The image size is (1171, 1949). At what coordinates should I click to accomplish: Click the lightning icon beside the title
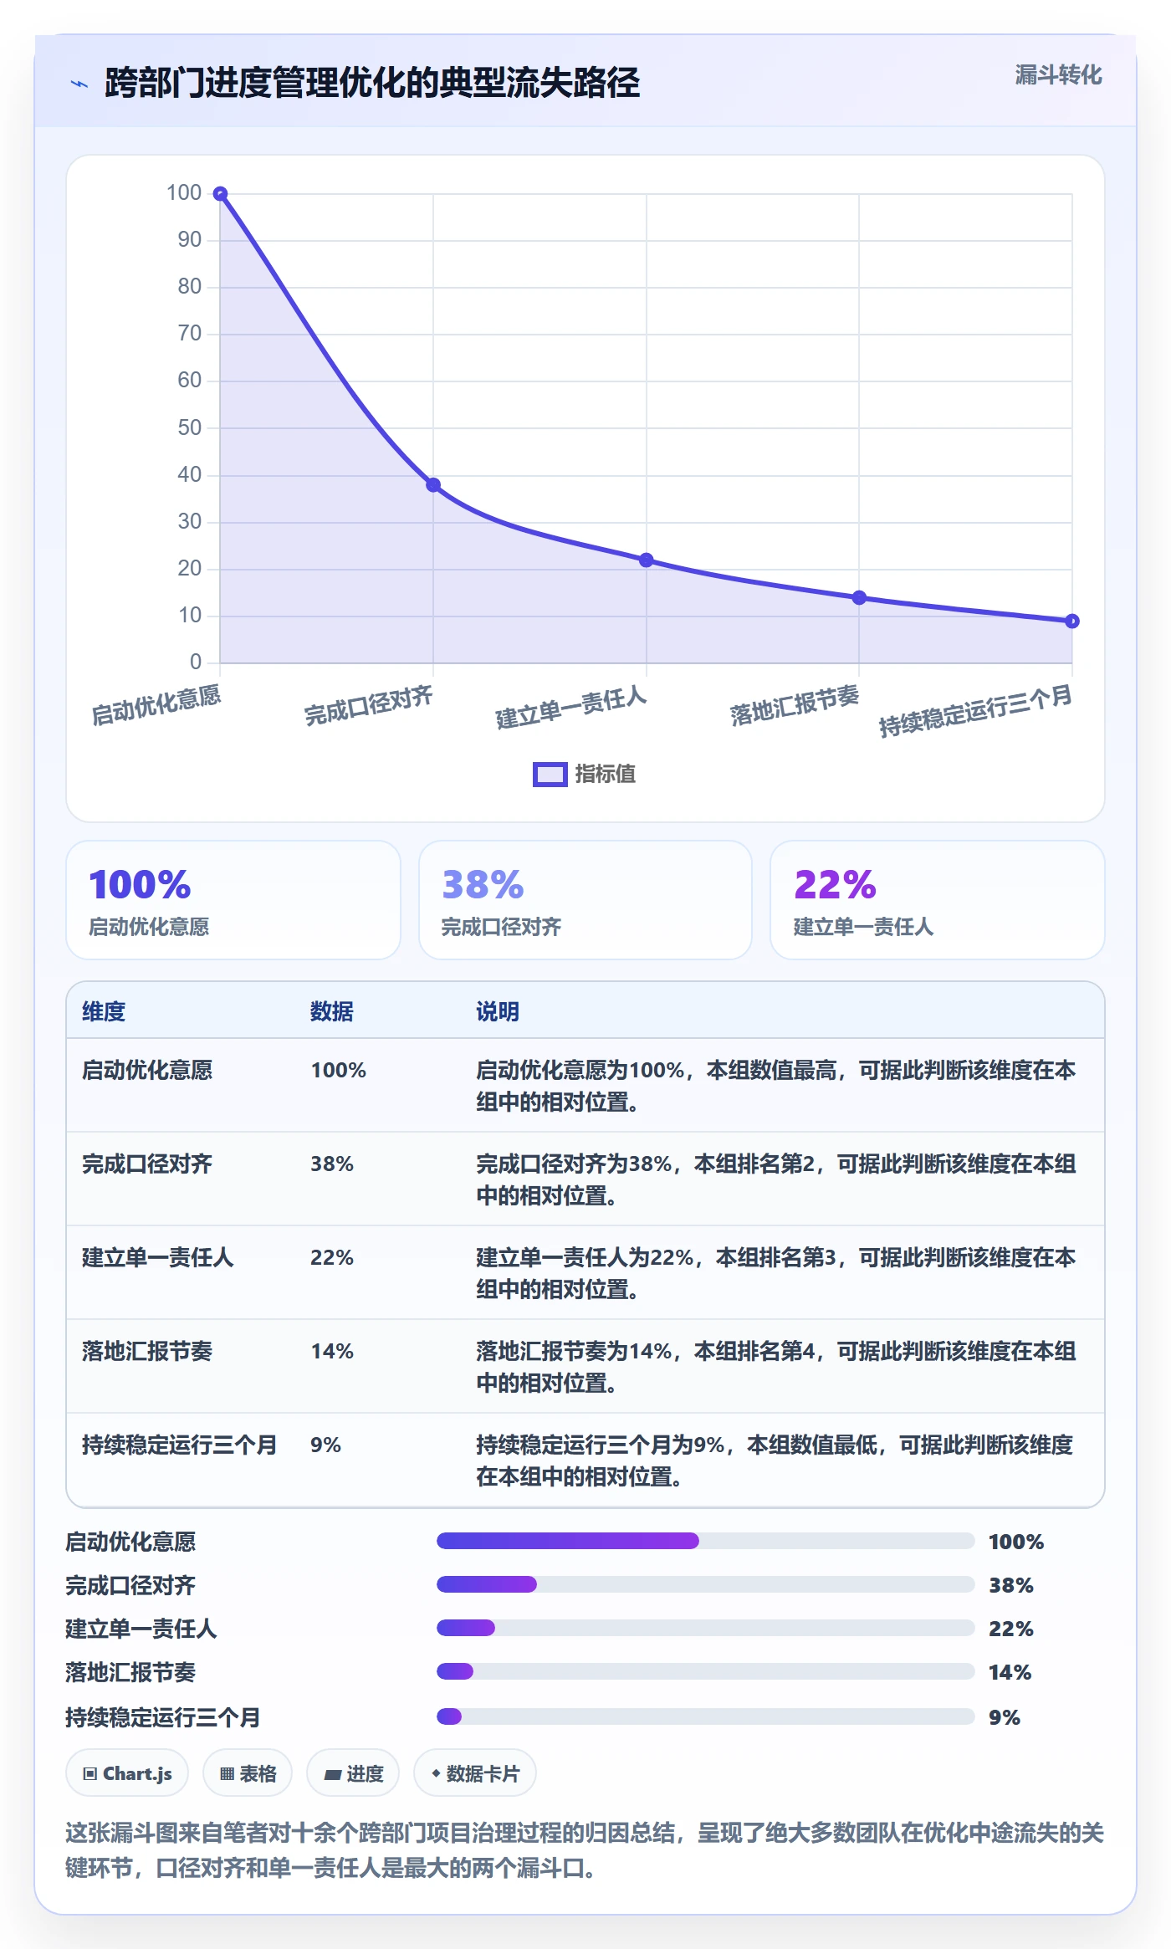(79, 84)
